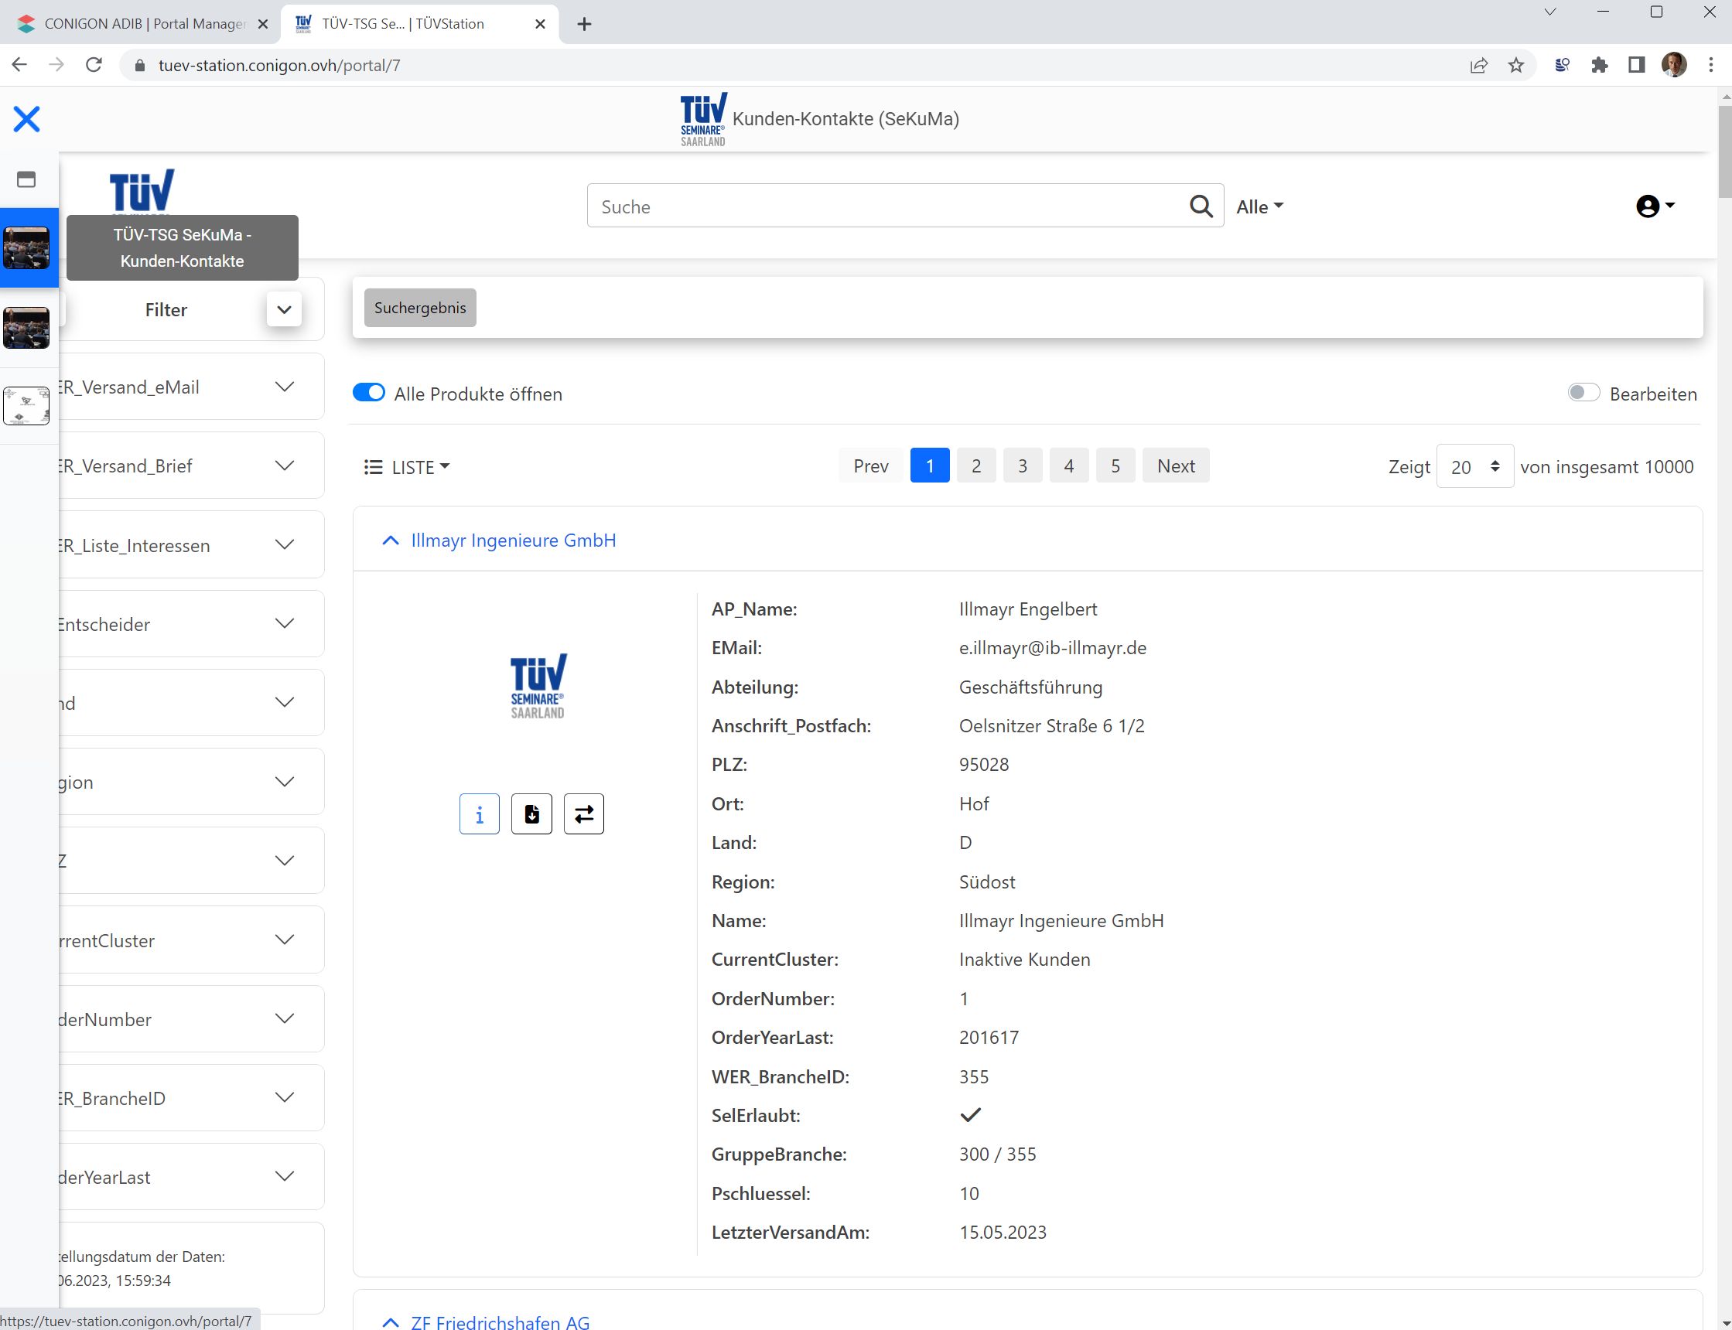Select the highlighted SeKuMa portal thumbnail

(x=26, y=247)
